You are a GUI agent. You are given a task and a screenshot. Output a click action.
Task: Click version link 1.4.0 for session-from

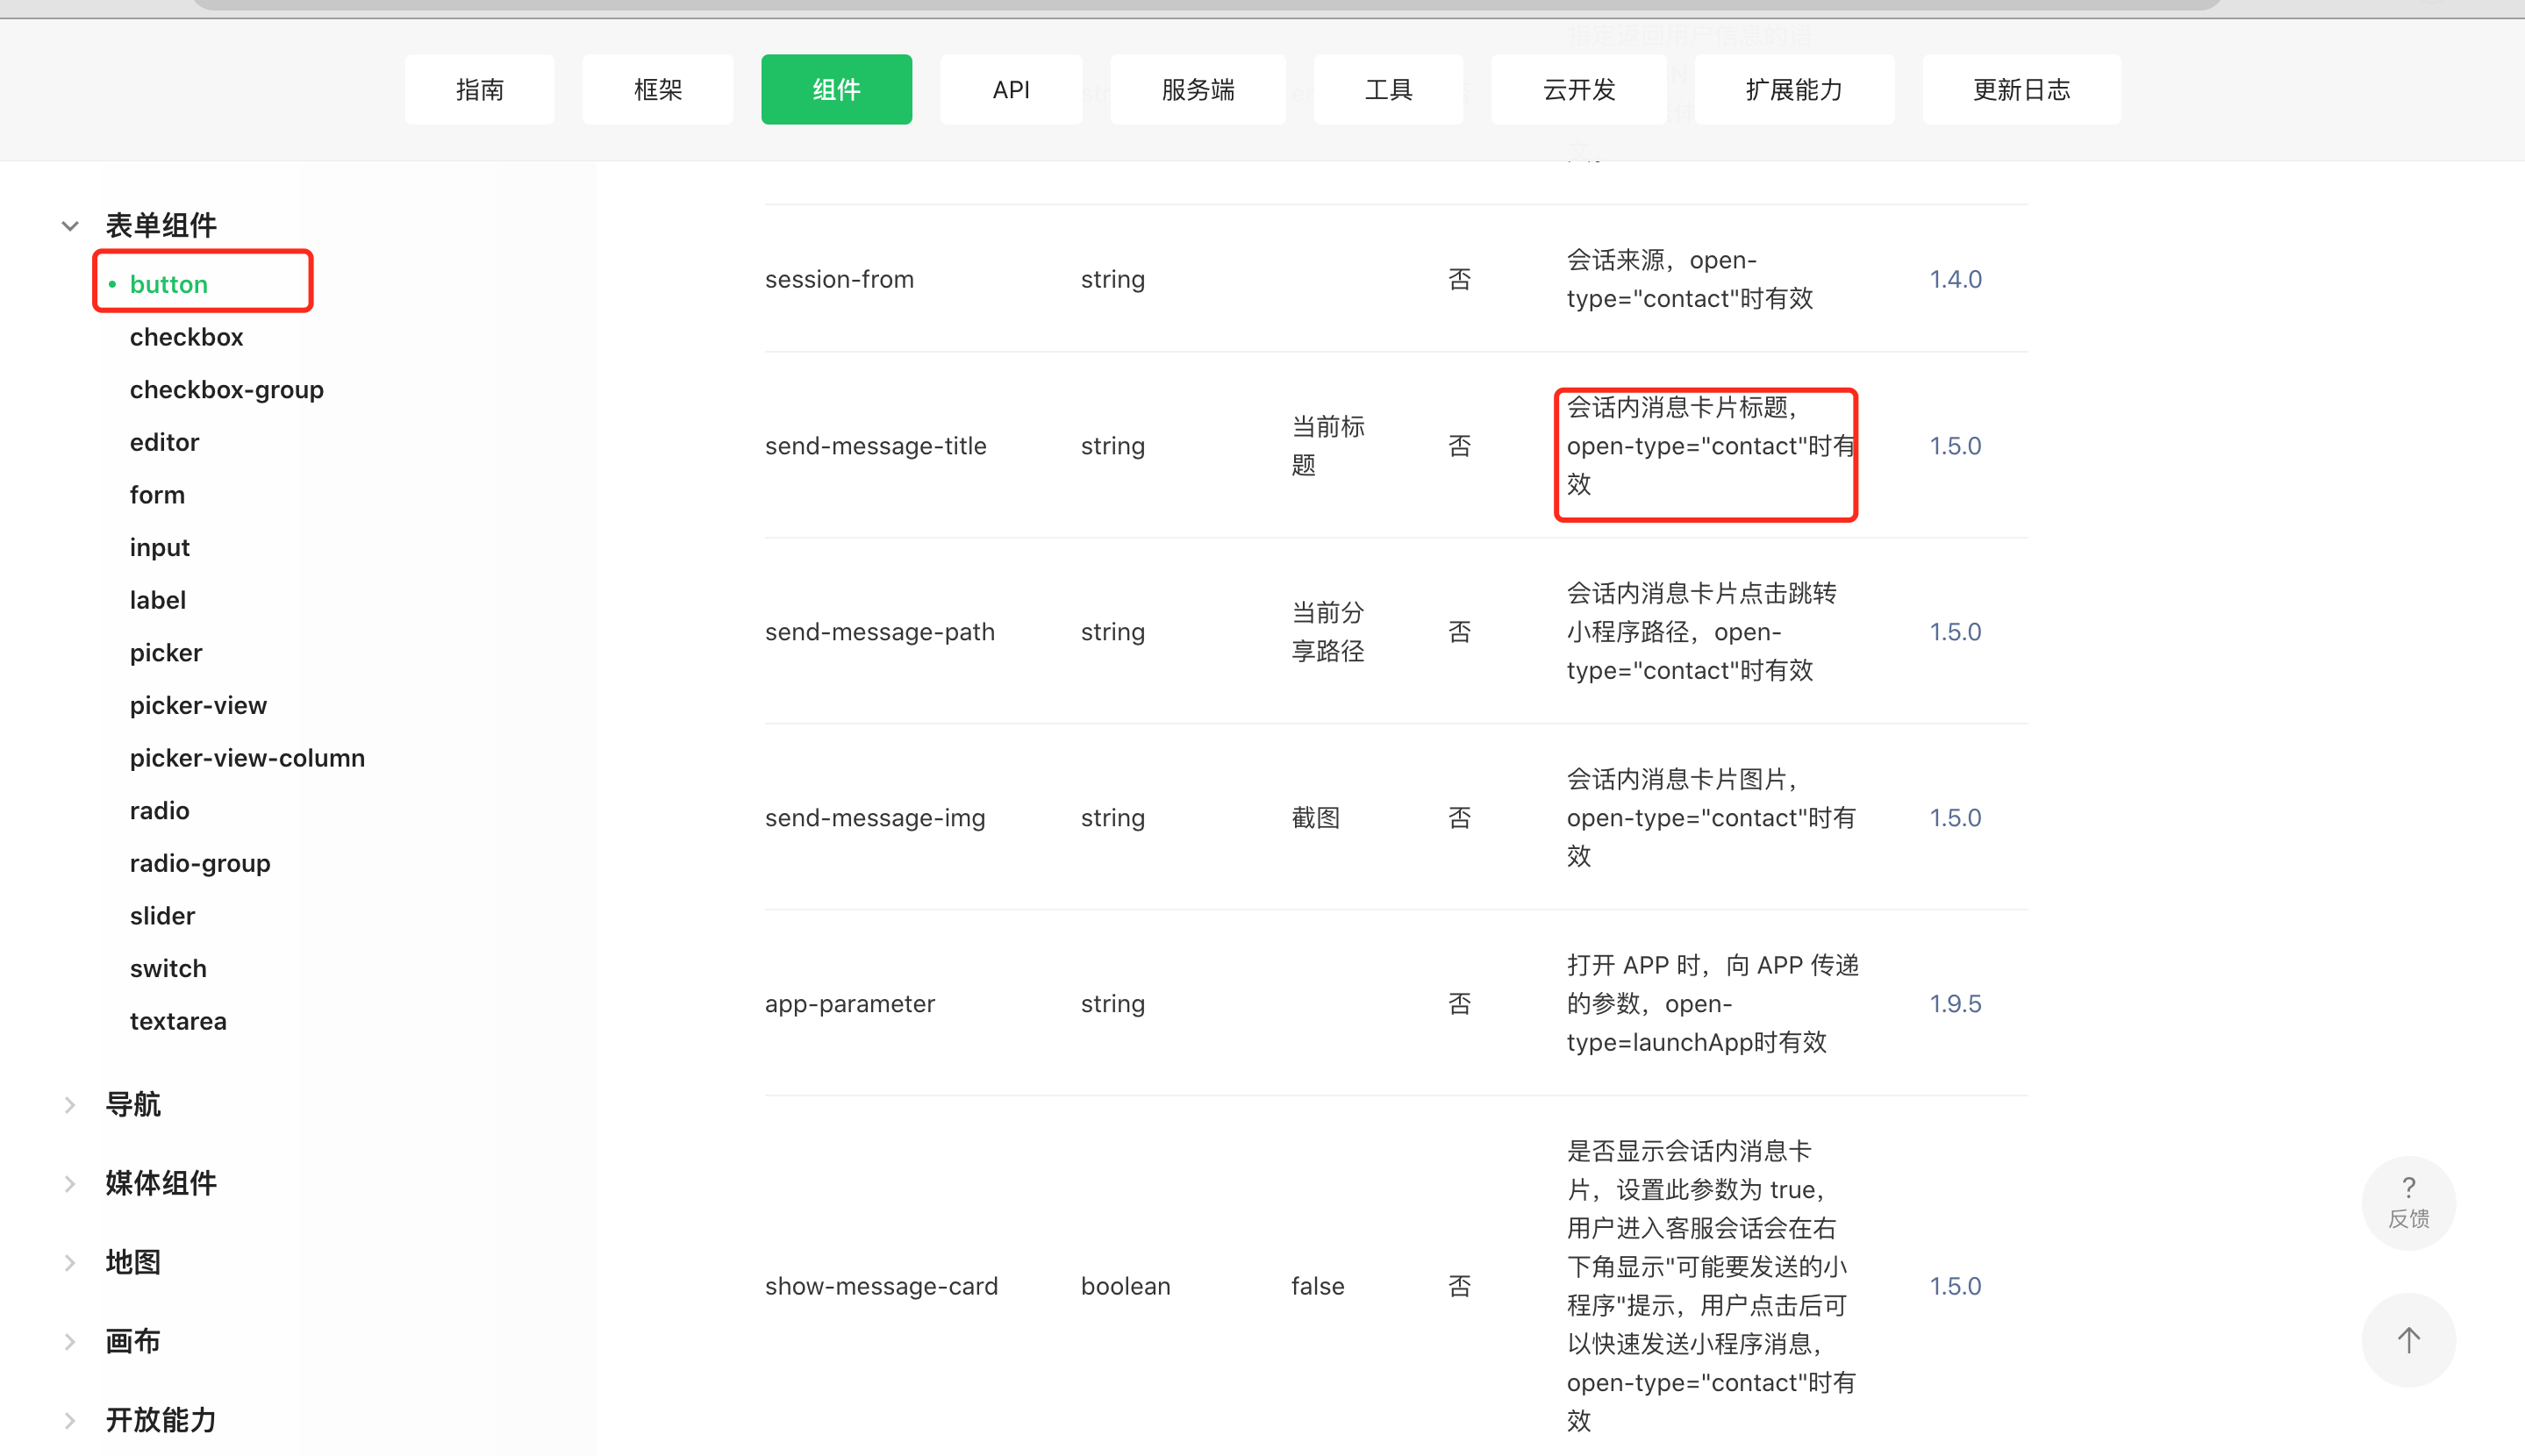click(1954, 279)
